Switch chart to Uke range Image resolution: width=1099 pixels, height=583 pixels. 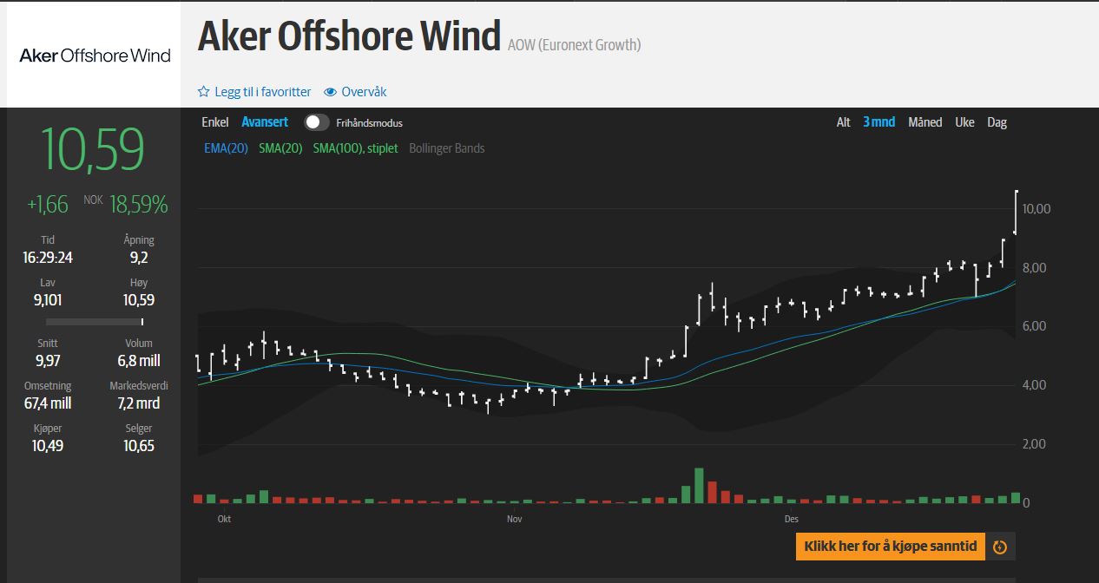click(x=964, y=122)
